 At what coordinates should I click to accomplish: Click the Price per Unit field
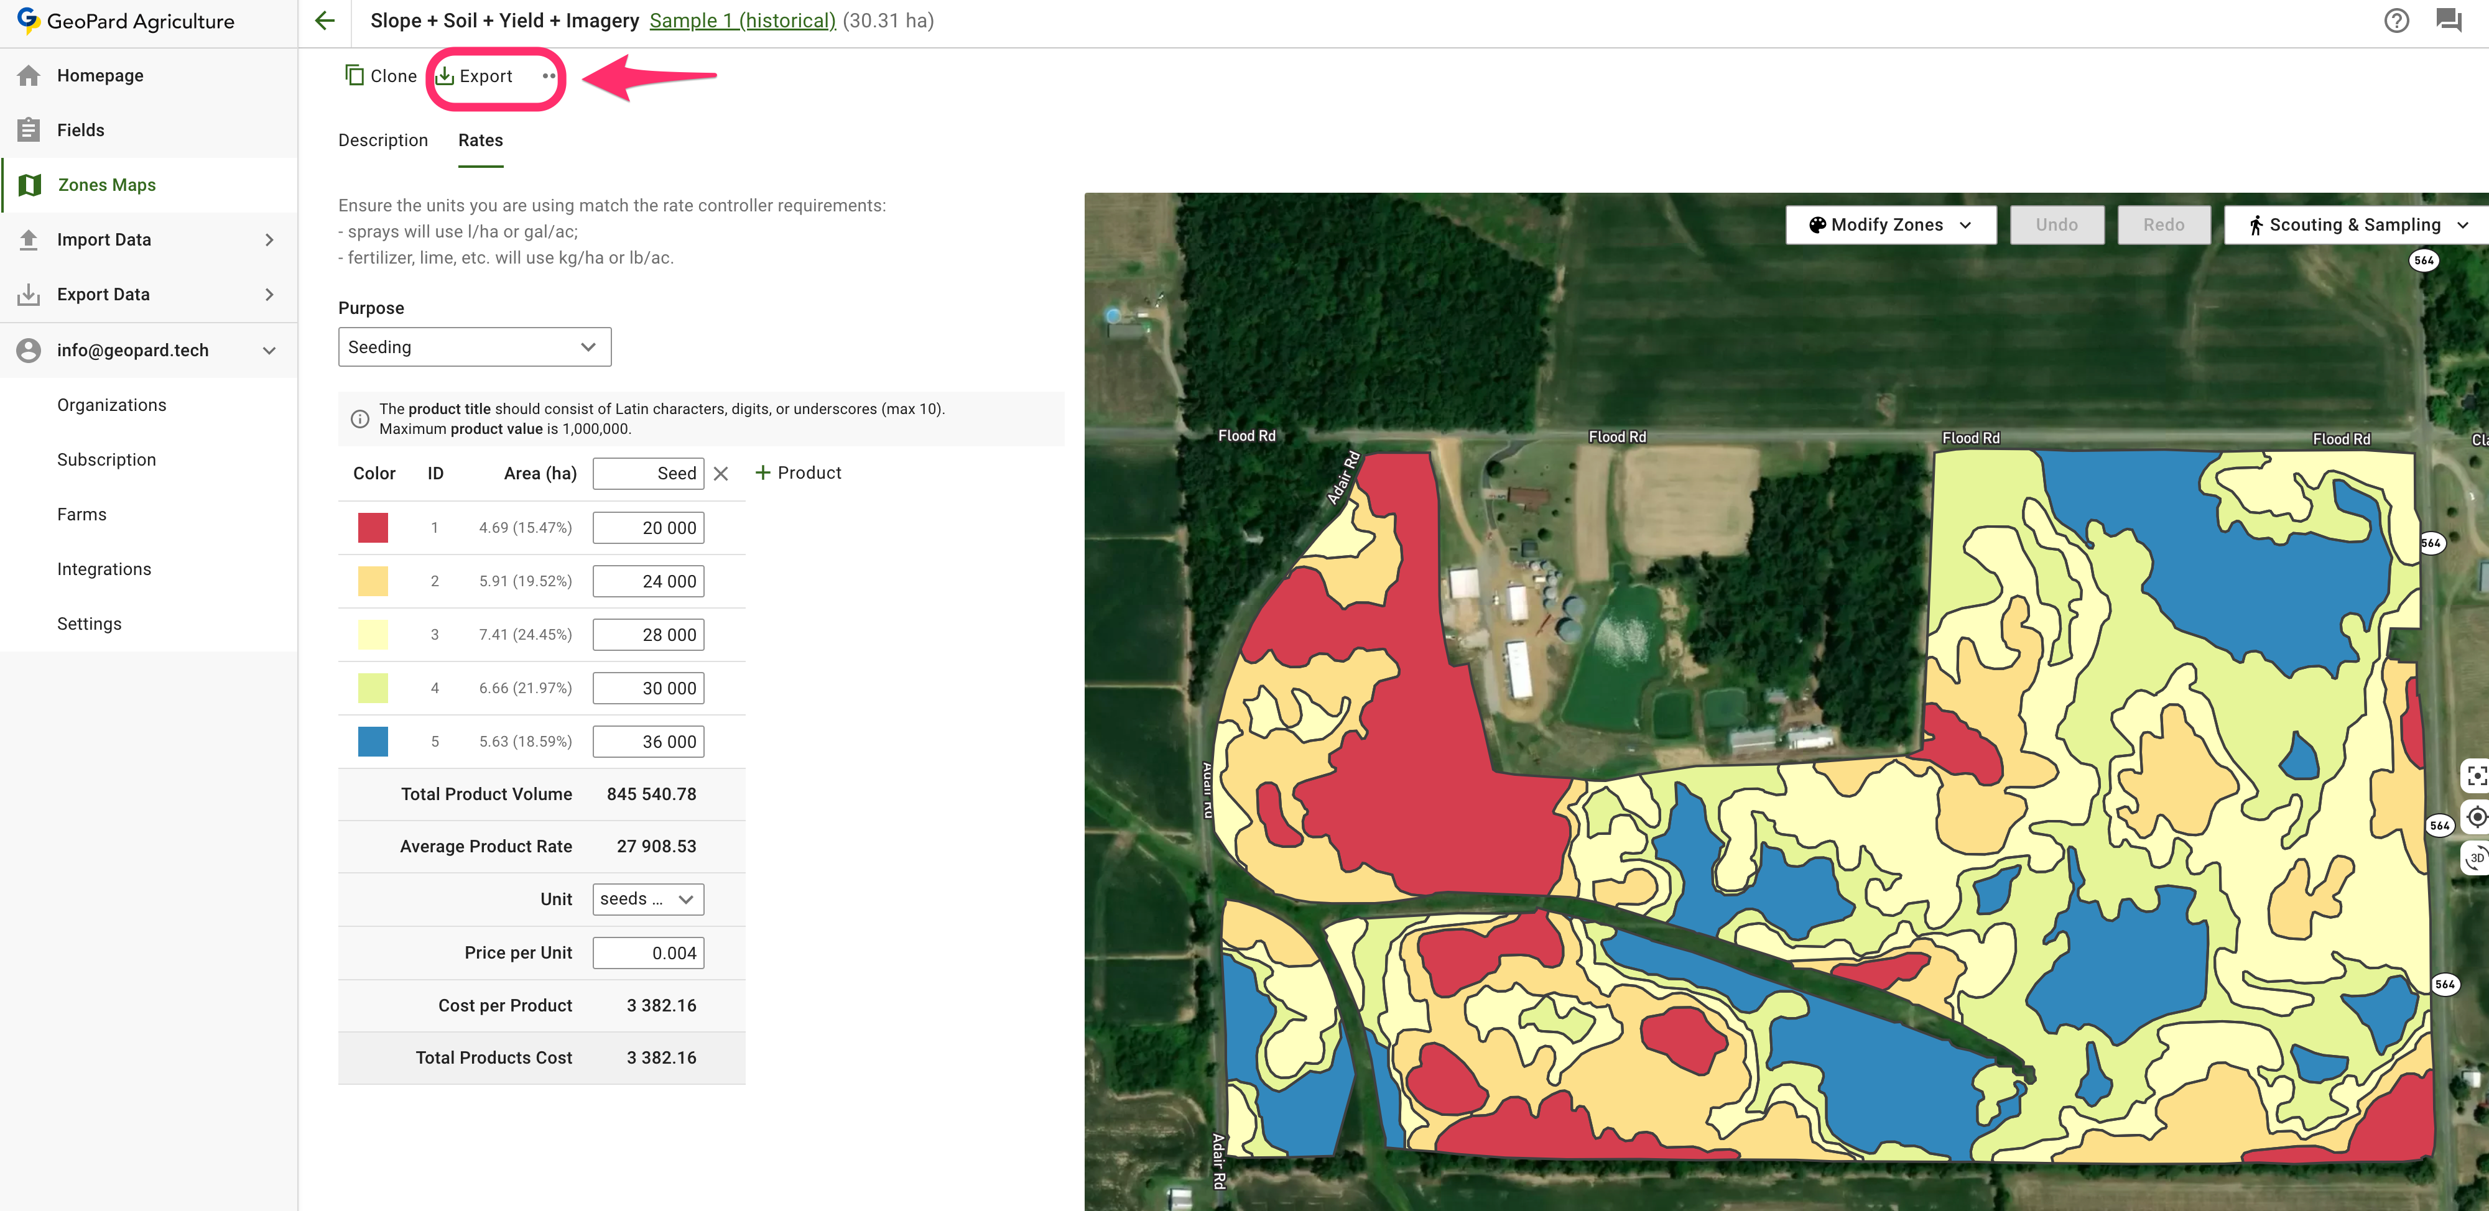[648, 953]
